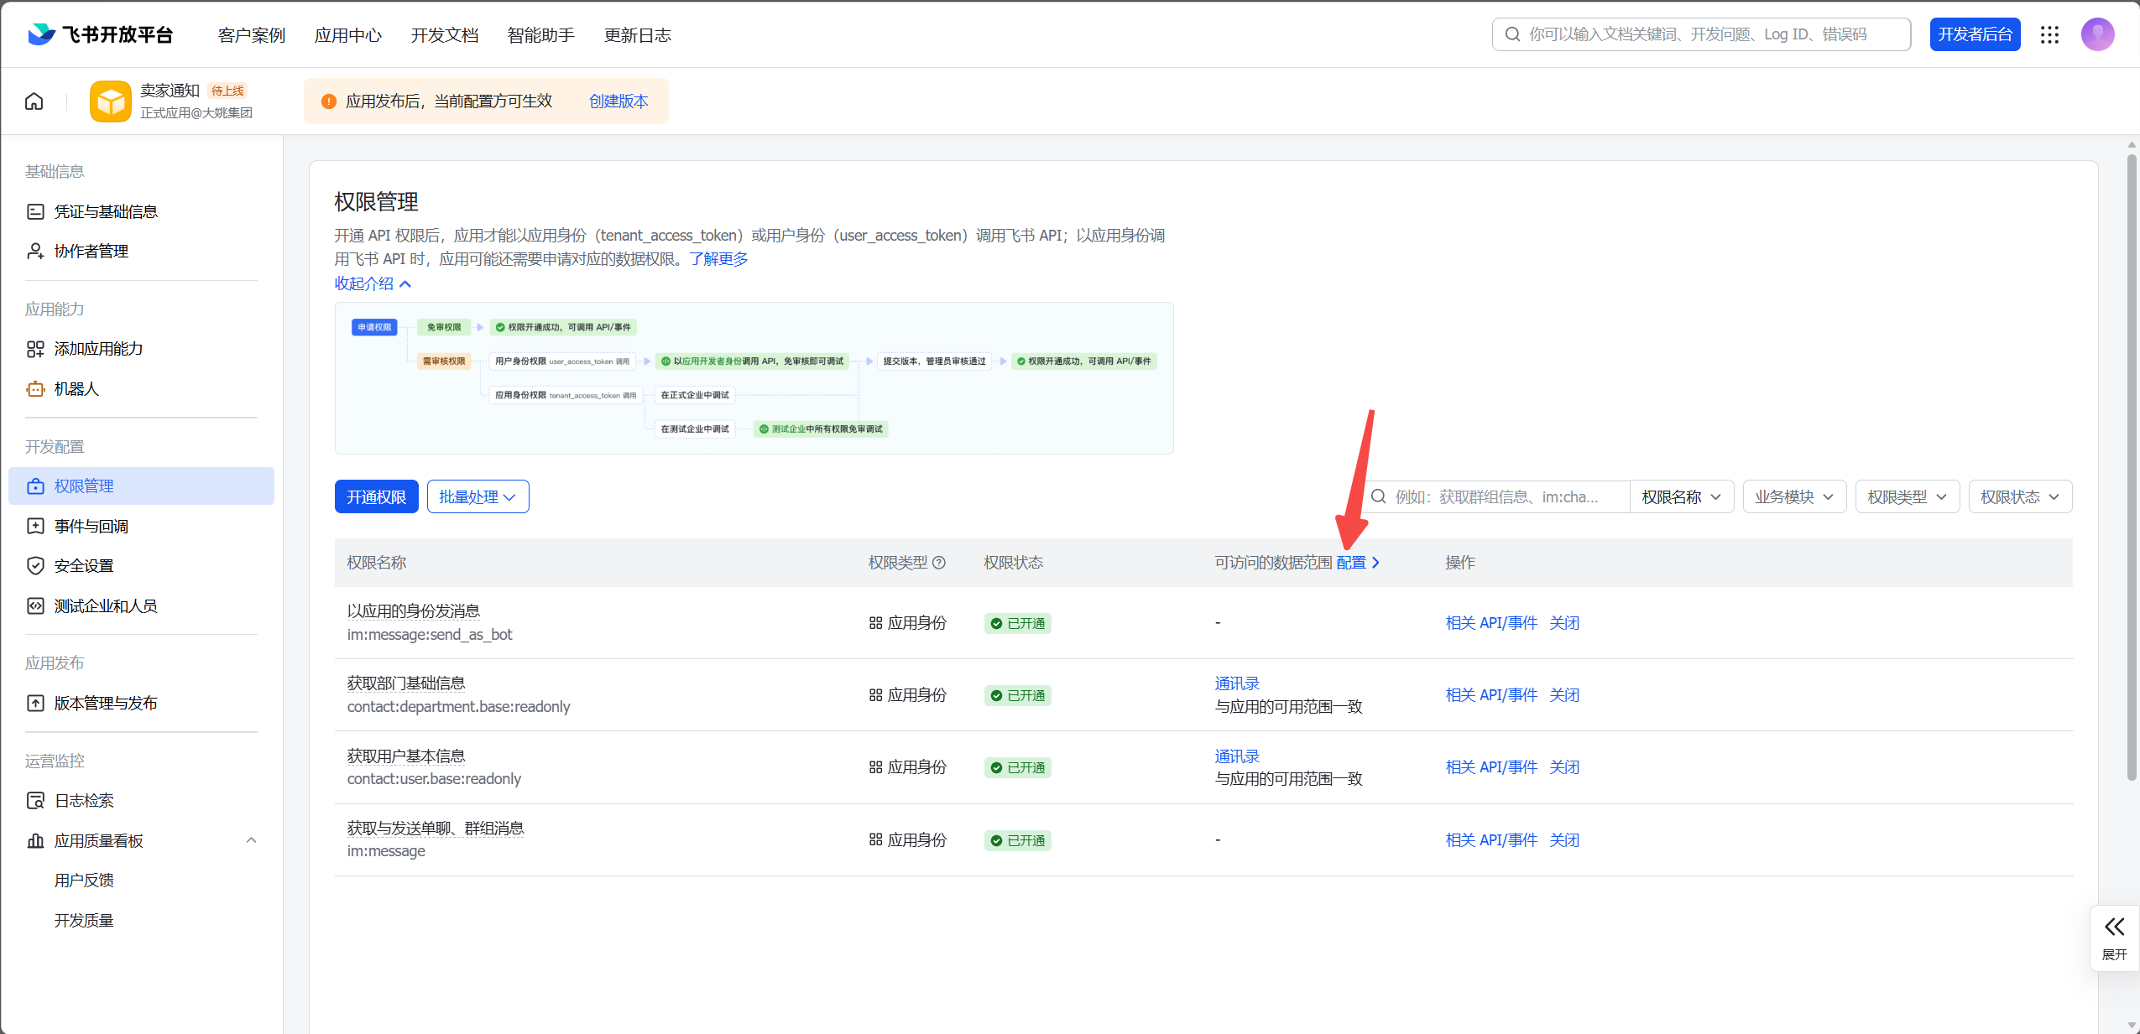The width and height of the screenshot is (2140, 1034).
Task: Open the 批量处理 dropdown
Action: pos(478,497)
